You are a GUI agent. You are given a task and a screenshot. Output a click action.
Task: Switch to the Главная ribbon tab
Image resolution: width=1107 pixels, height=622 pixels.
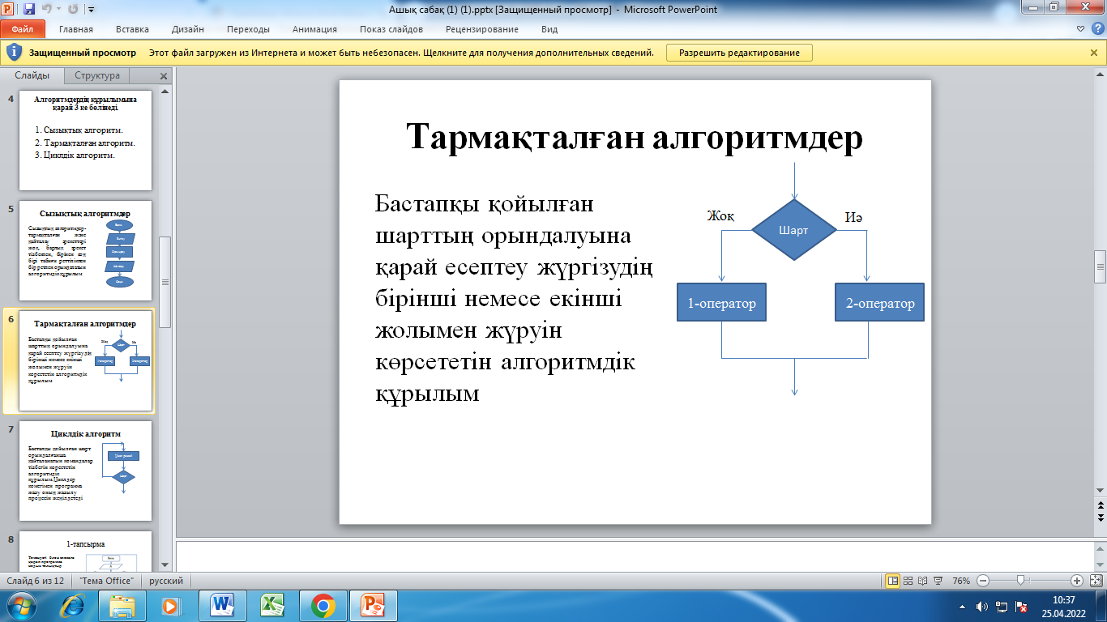(76, 29)
